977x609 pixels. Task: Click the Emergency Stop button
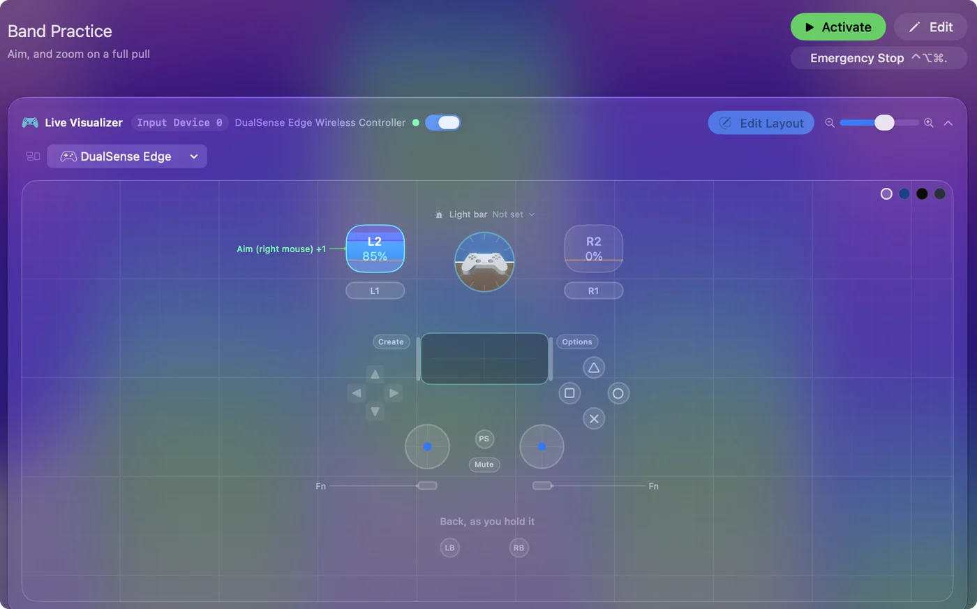pyautogui.click(x=879, y=58)
